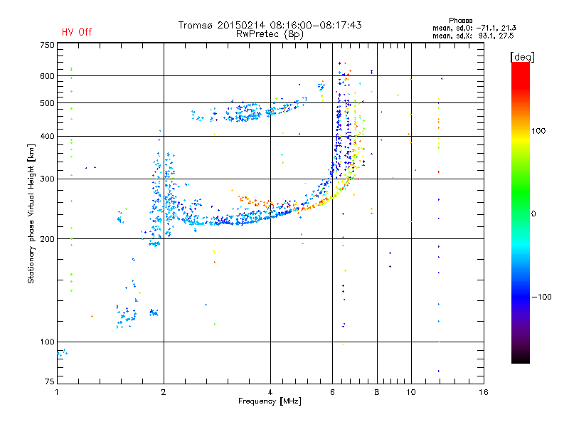Click the y-axis tick label '600'
This screenshot has width=569, height=427.
[x=47, y=76]
